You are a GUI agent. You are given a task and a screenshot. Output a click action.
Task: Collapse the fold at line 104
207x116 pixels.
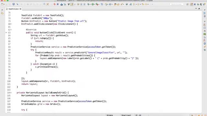11,93
